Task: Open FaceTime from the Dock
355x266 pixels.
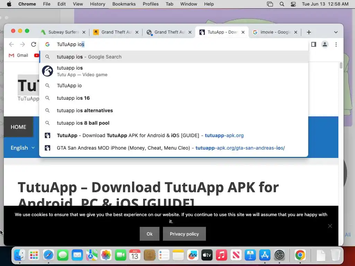Action: point(121,255)
